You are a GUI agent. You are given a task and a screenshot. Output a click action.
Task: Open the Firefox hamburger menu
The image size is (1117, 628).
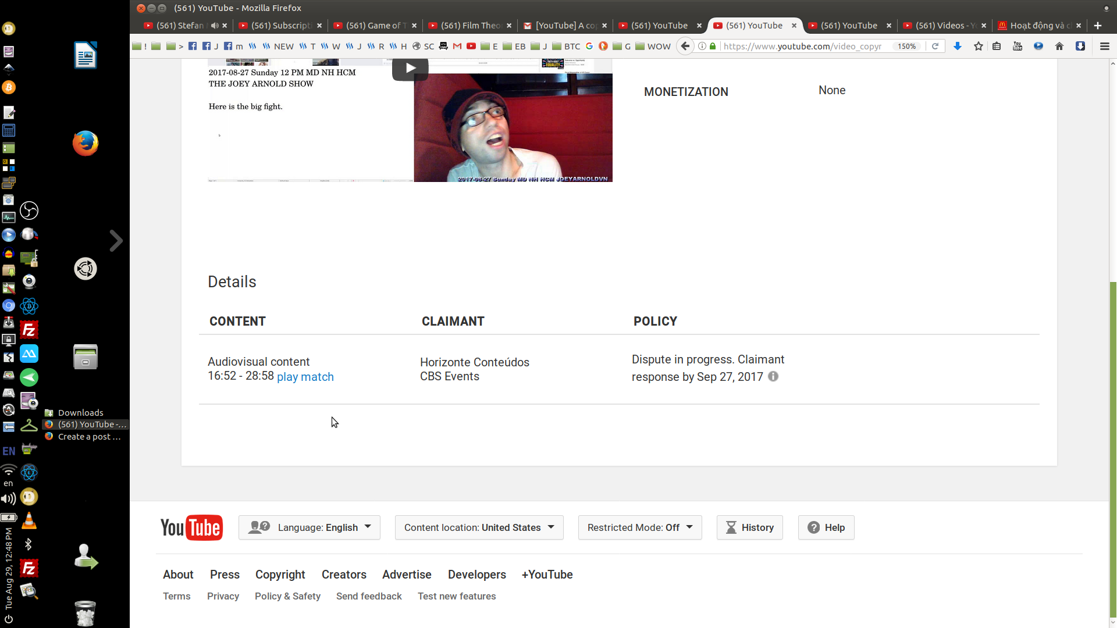click(1104, 46)
